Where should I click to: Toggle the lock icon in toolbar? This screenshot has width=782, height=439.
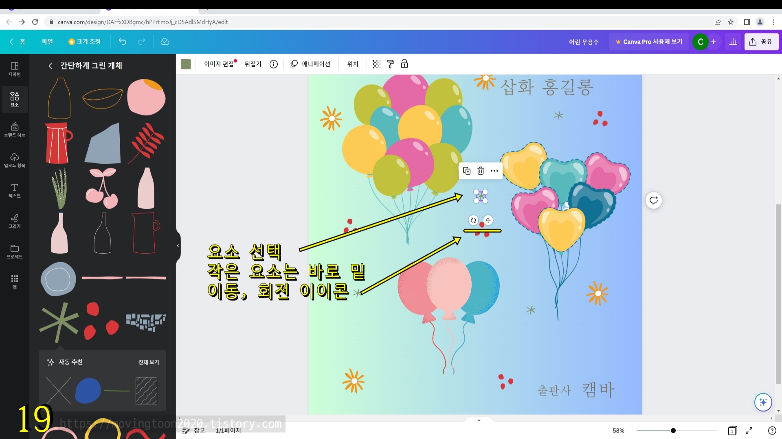pos(404,64)
